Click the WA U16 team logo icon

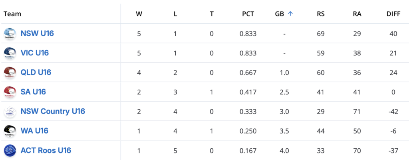pos(10,131)
